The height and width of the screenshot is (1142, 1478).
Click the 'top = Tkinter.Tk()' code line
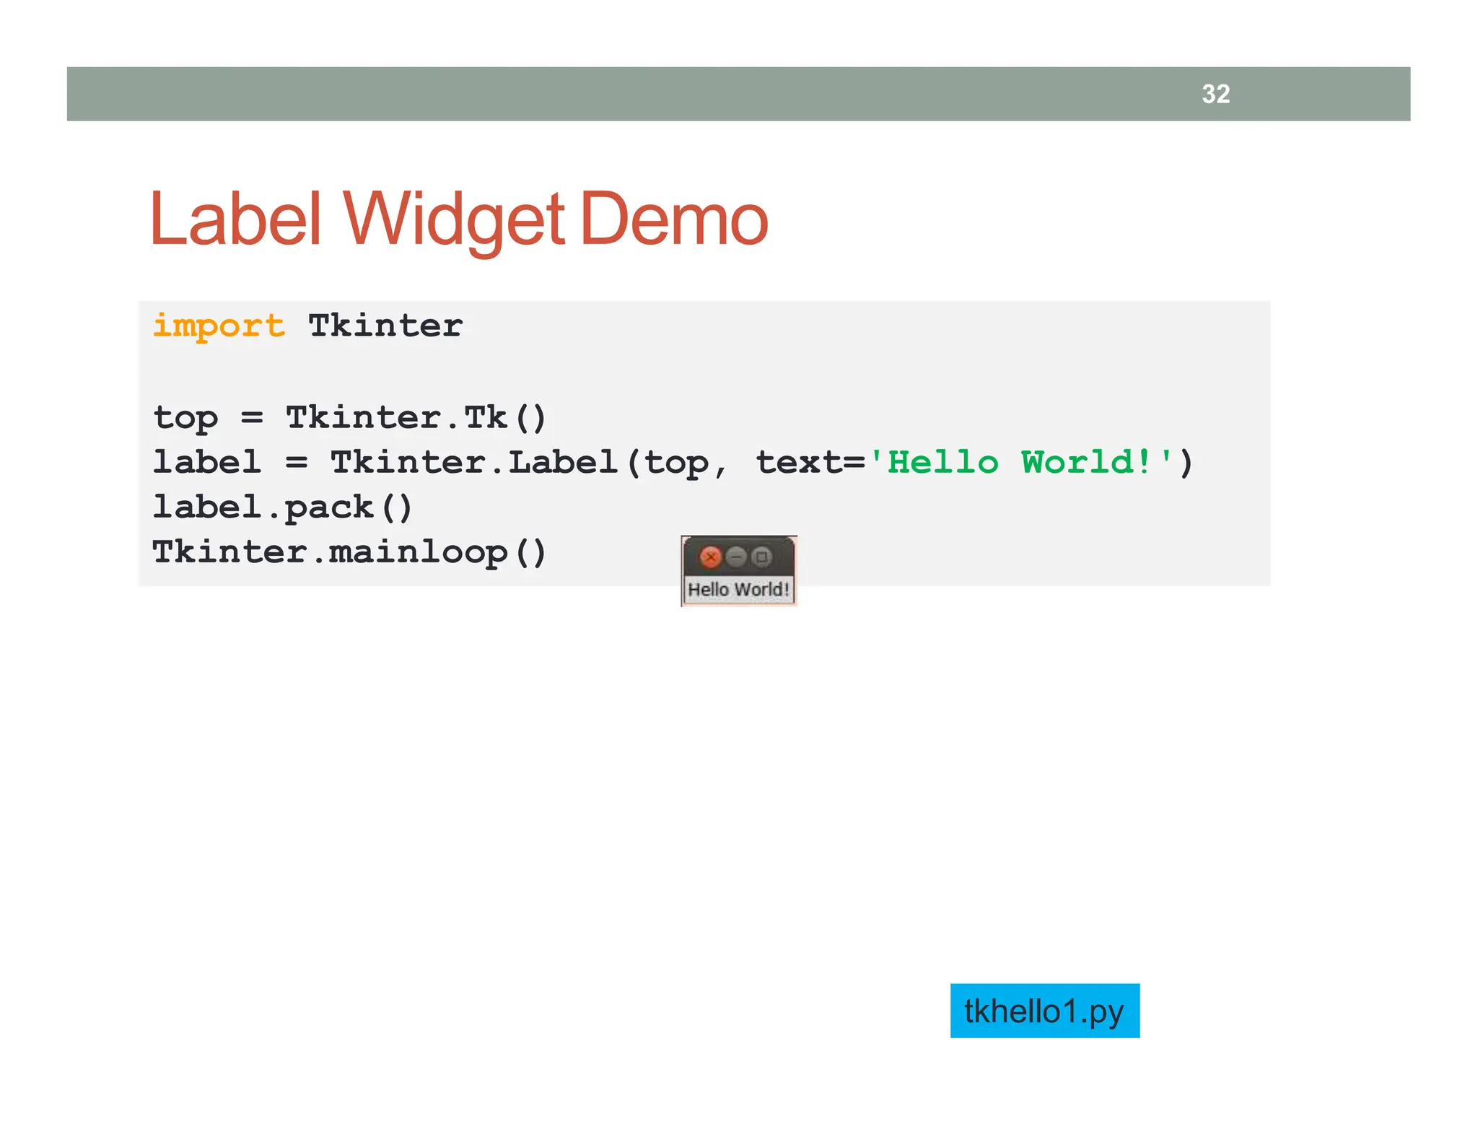(x=350, y=419)
